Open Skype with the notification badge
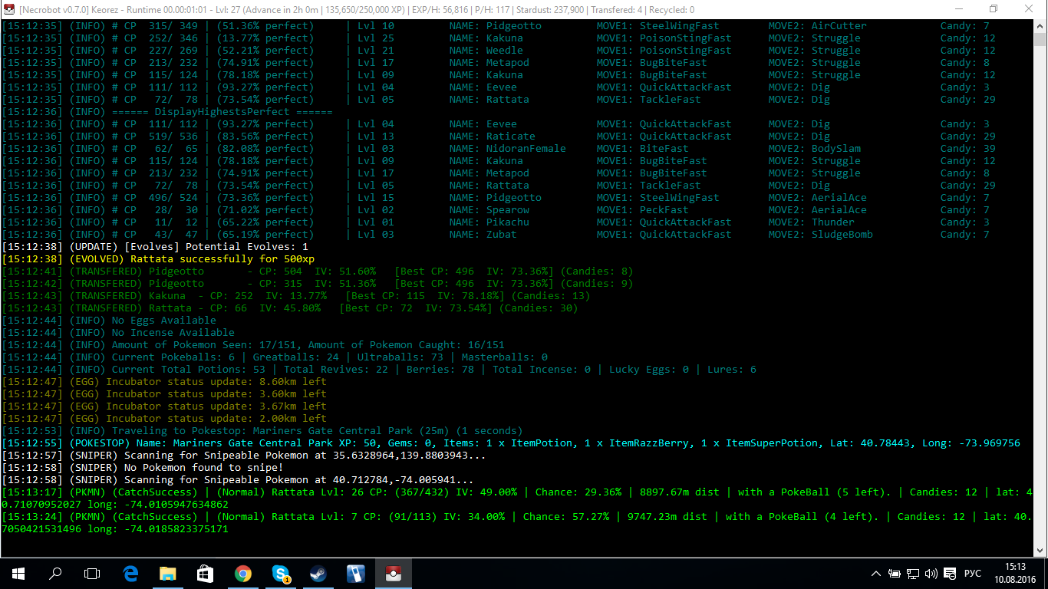1048x589 pixels. tap(280, 573)
